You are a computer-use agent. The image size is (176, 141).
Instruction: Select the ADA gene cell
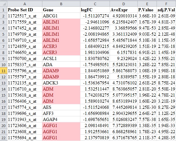[x=61, y=65]
